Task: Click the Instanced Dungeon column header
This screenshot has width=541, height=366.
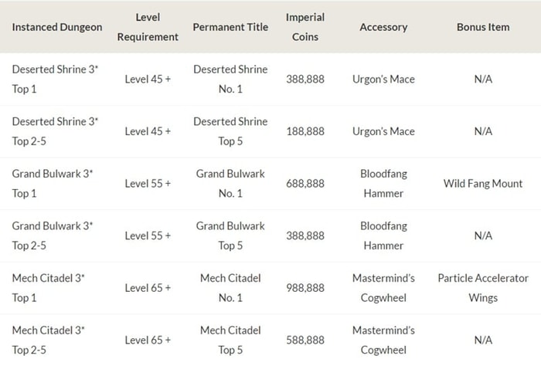Action: [57, 27]
